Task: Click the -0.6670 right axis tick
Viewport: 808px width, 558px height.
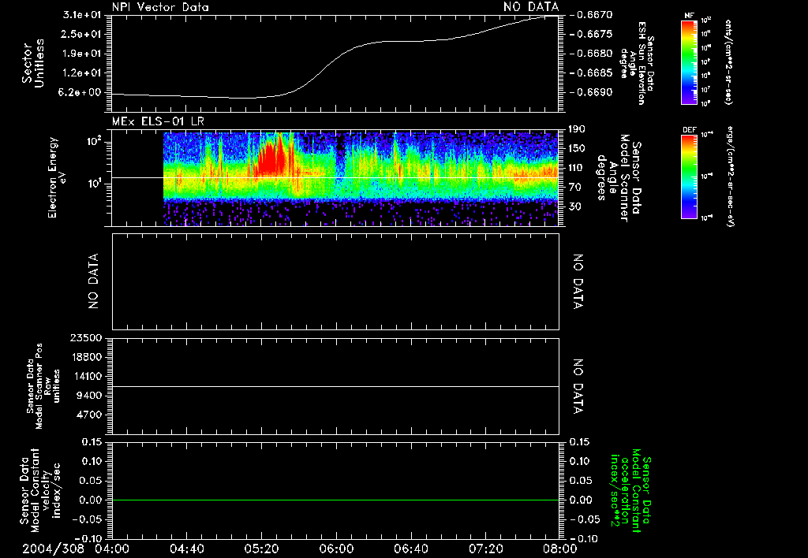Action: 591,15
